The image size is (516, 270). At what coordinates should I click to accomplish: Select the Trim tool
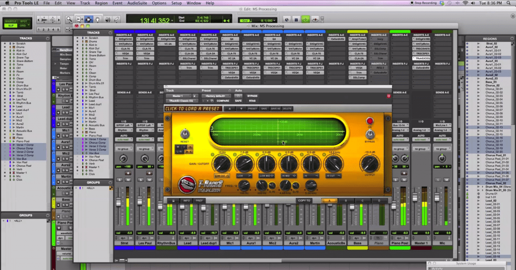pyautogui.click(x=79, y=20)
